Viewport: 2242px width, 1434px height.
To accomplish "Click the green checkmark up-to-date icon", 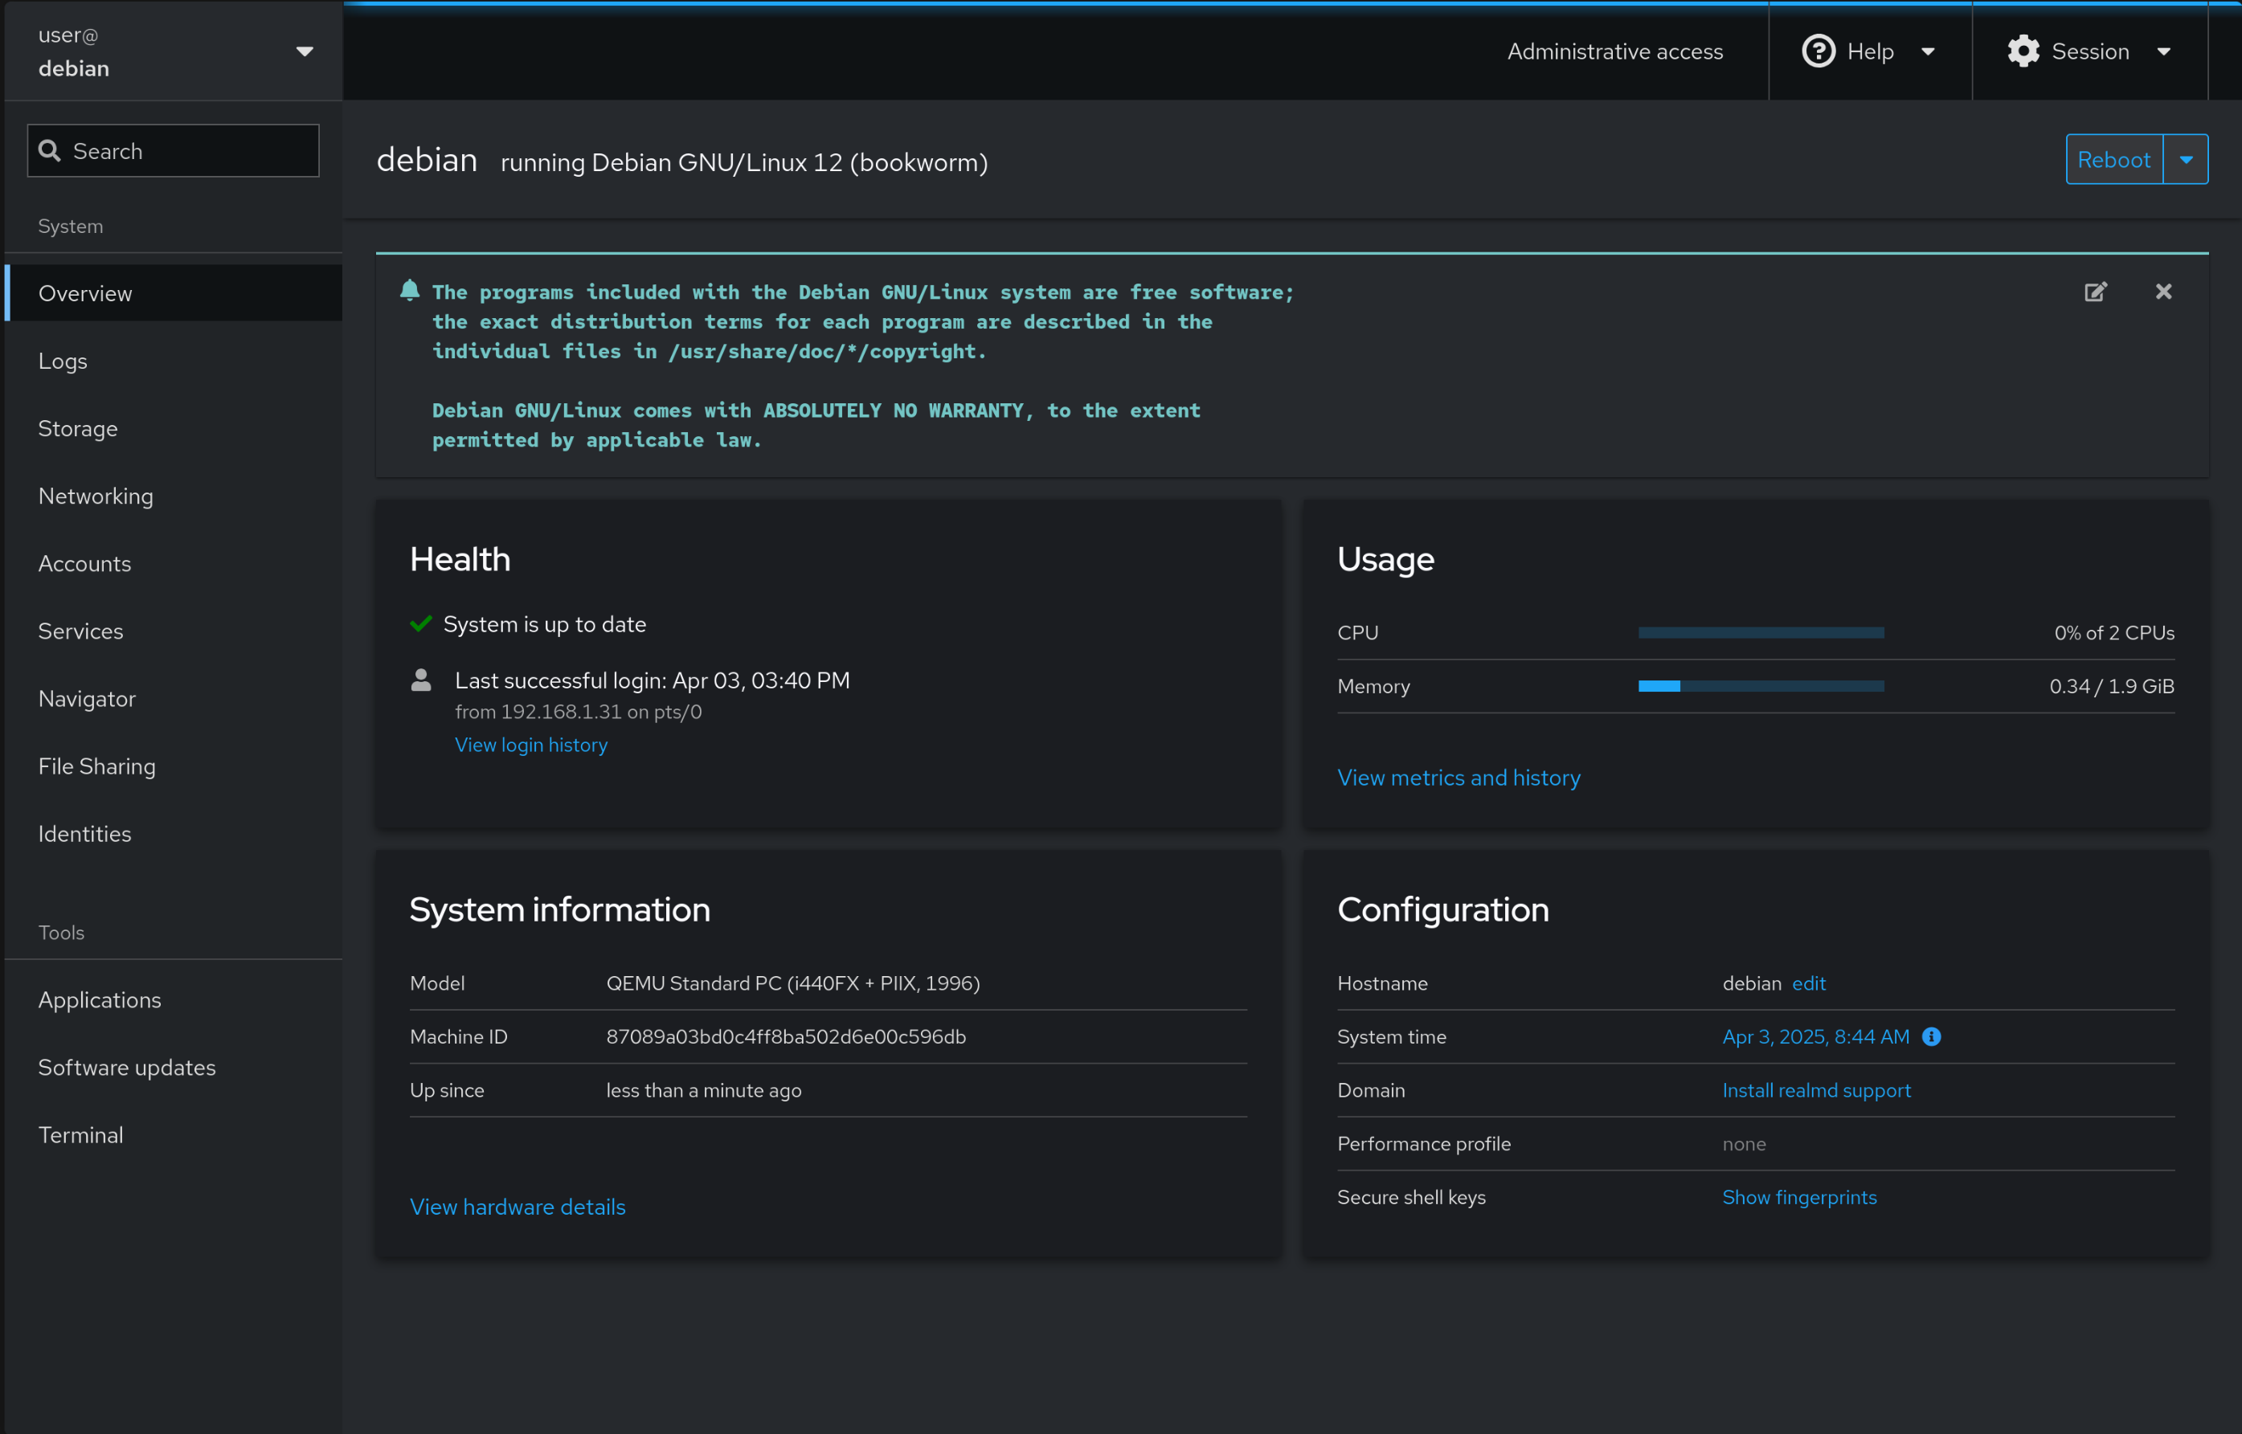I will (421, 624).
